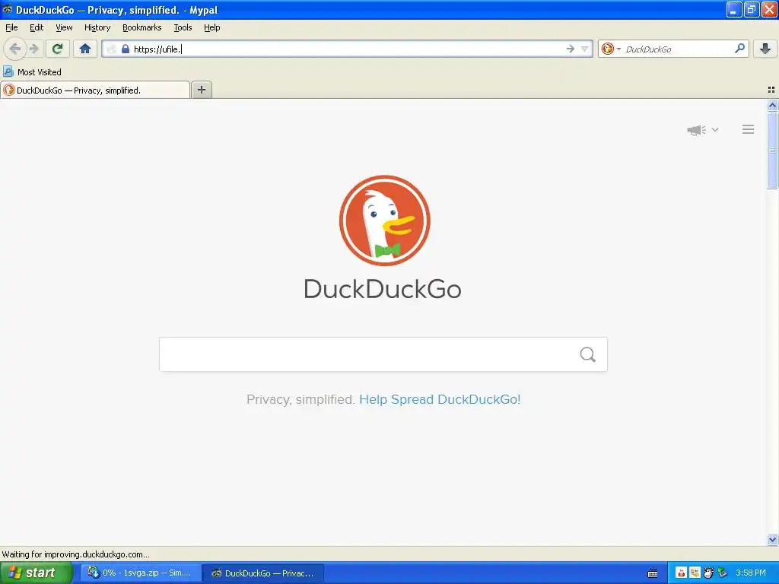Open Help Spread DuckDuckGo link
Image resolution: width=779 pixels, height=584 pixels.
point(440,399)
